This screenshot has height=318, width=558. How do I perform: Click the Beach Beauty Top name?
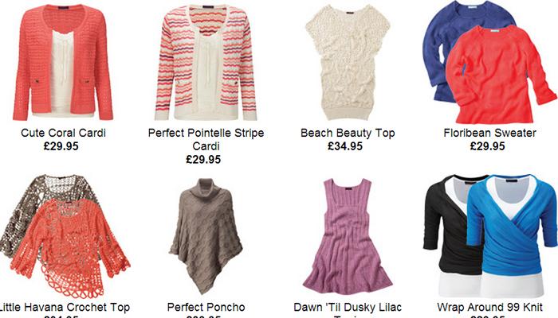coord(348,133)
